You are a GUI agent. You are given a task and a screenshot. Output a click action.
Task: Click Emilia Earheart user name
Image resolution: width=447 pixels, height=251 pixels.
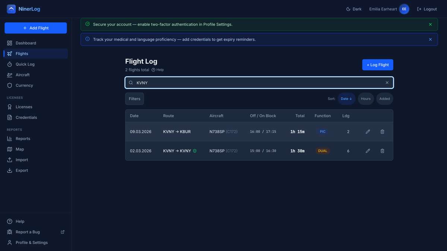[383, 9]
